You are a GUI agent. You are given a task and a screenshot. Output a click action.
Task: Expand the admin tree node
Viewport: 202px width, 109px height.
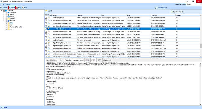click(4, 15)
